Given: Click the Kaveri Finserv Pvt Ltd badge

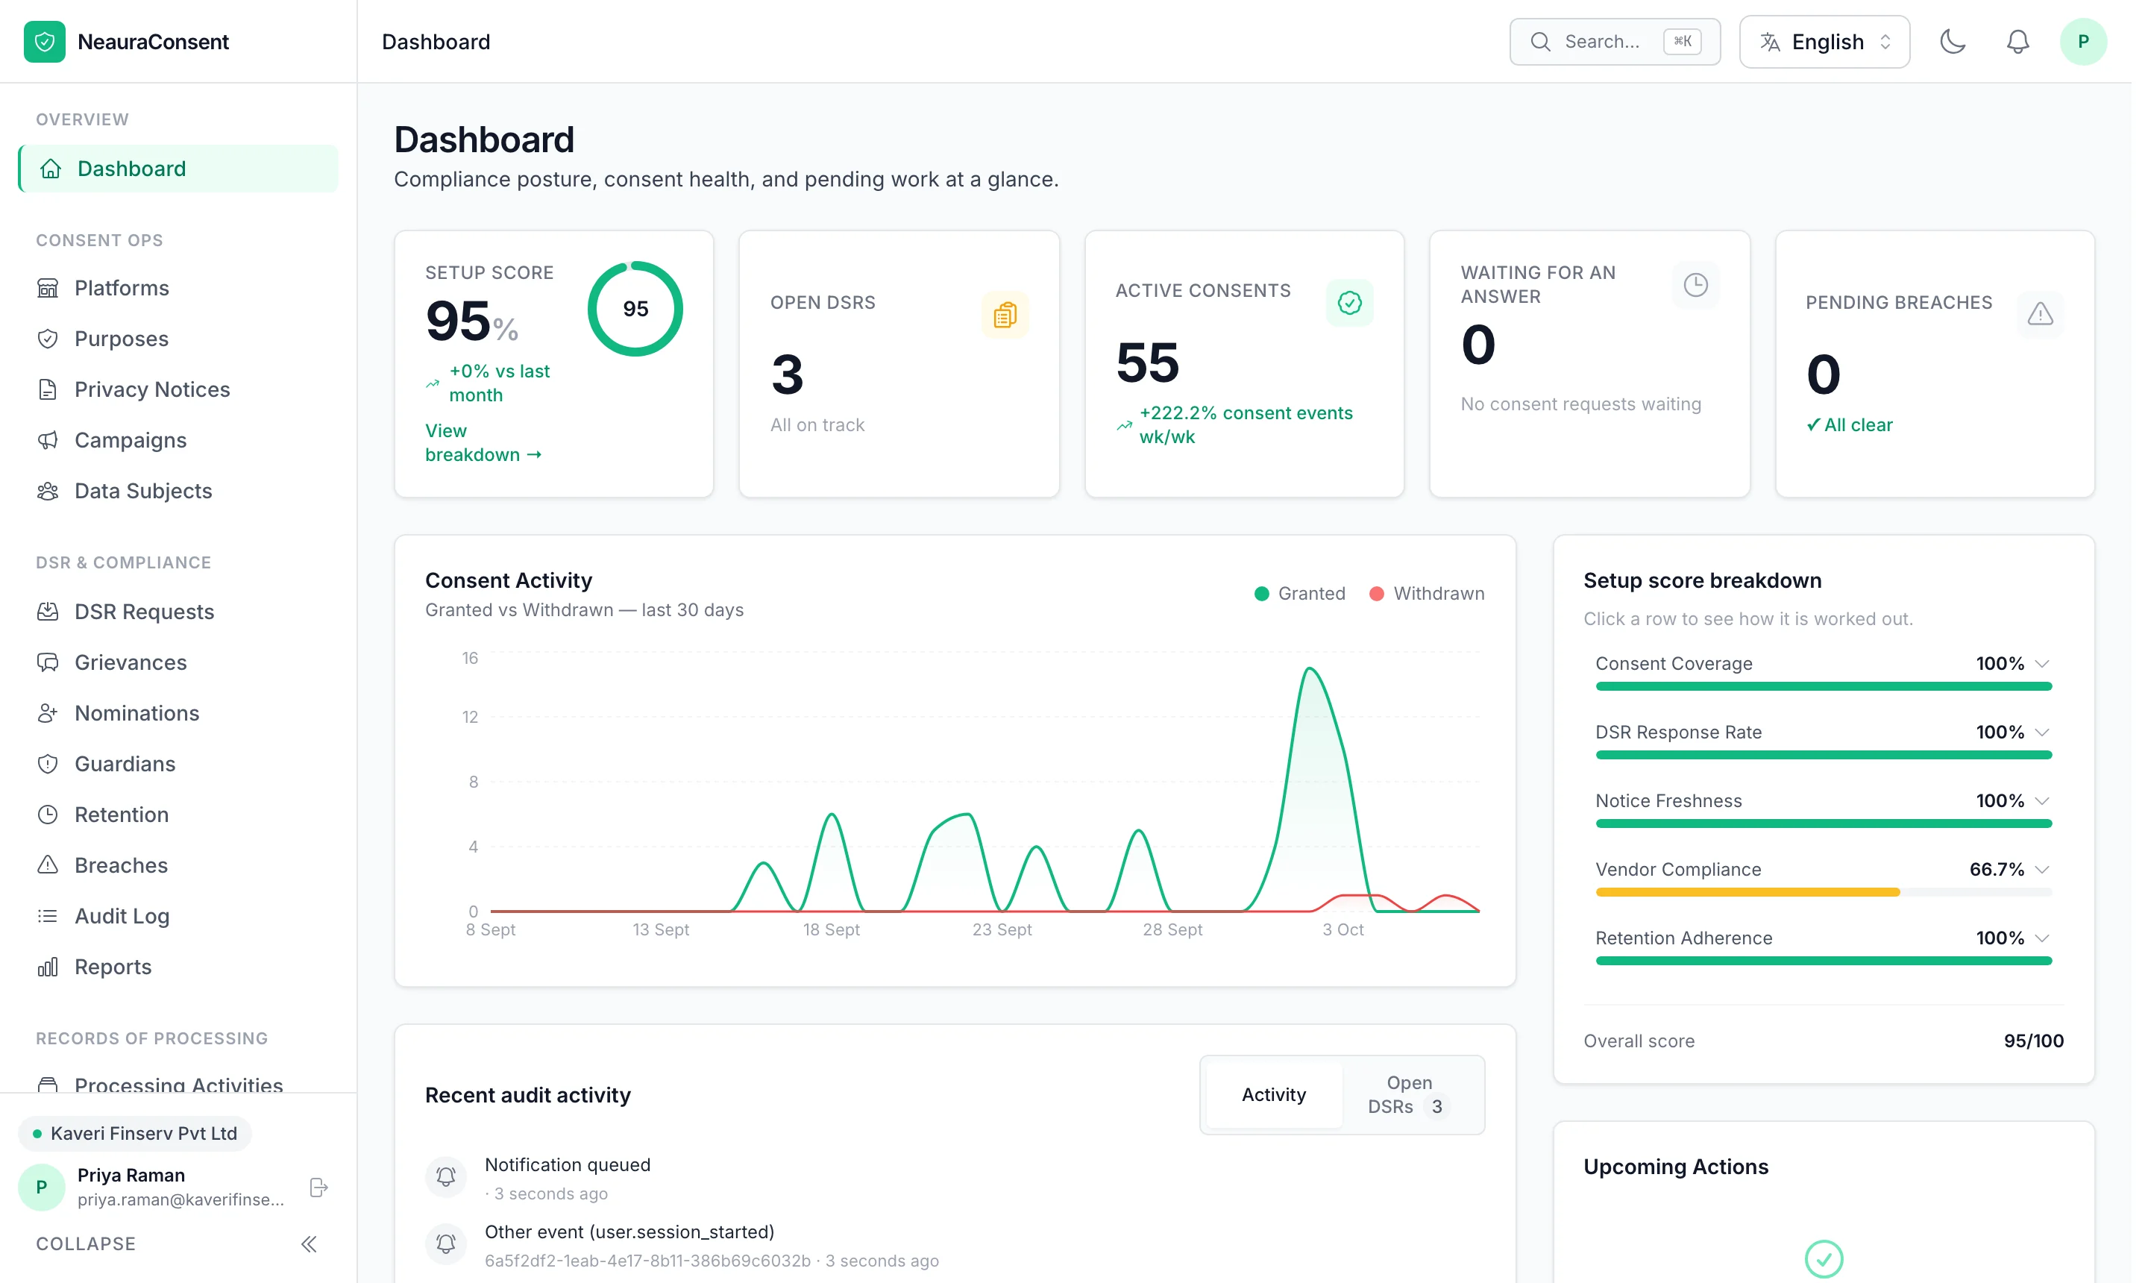Looking at the screenshot, I should coord(135,1133).
